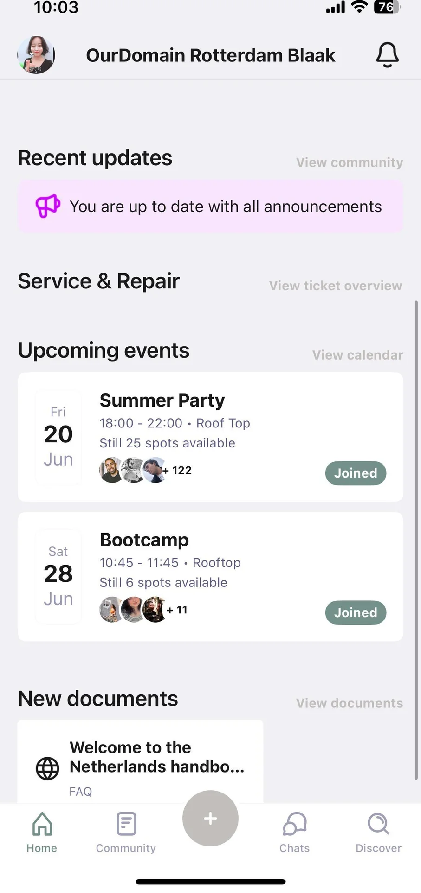
Task: Open the Bootcamp event title
Action: click(144, 540)
